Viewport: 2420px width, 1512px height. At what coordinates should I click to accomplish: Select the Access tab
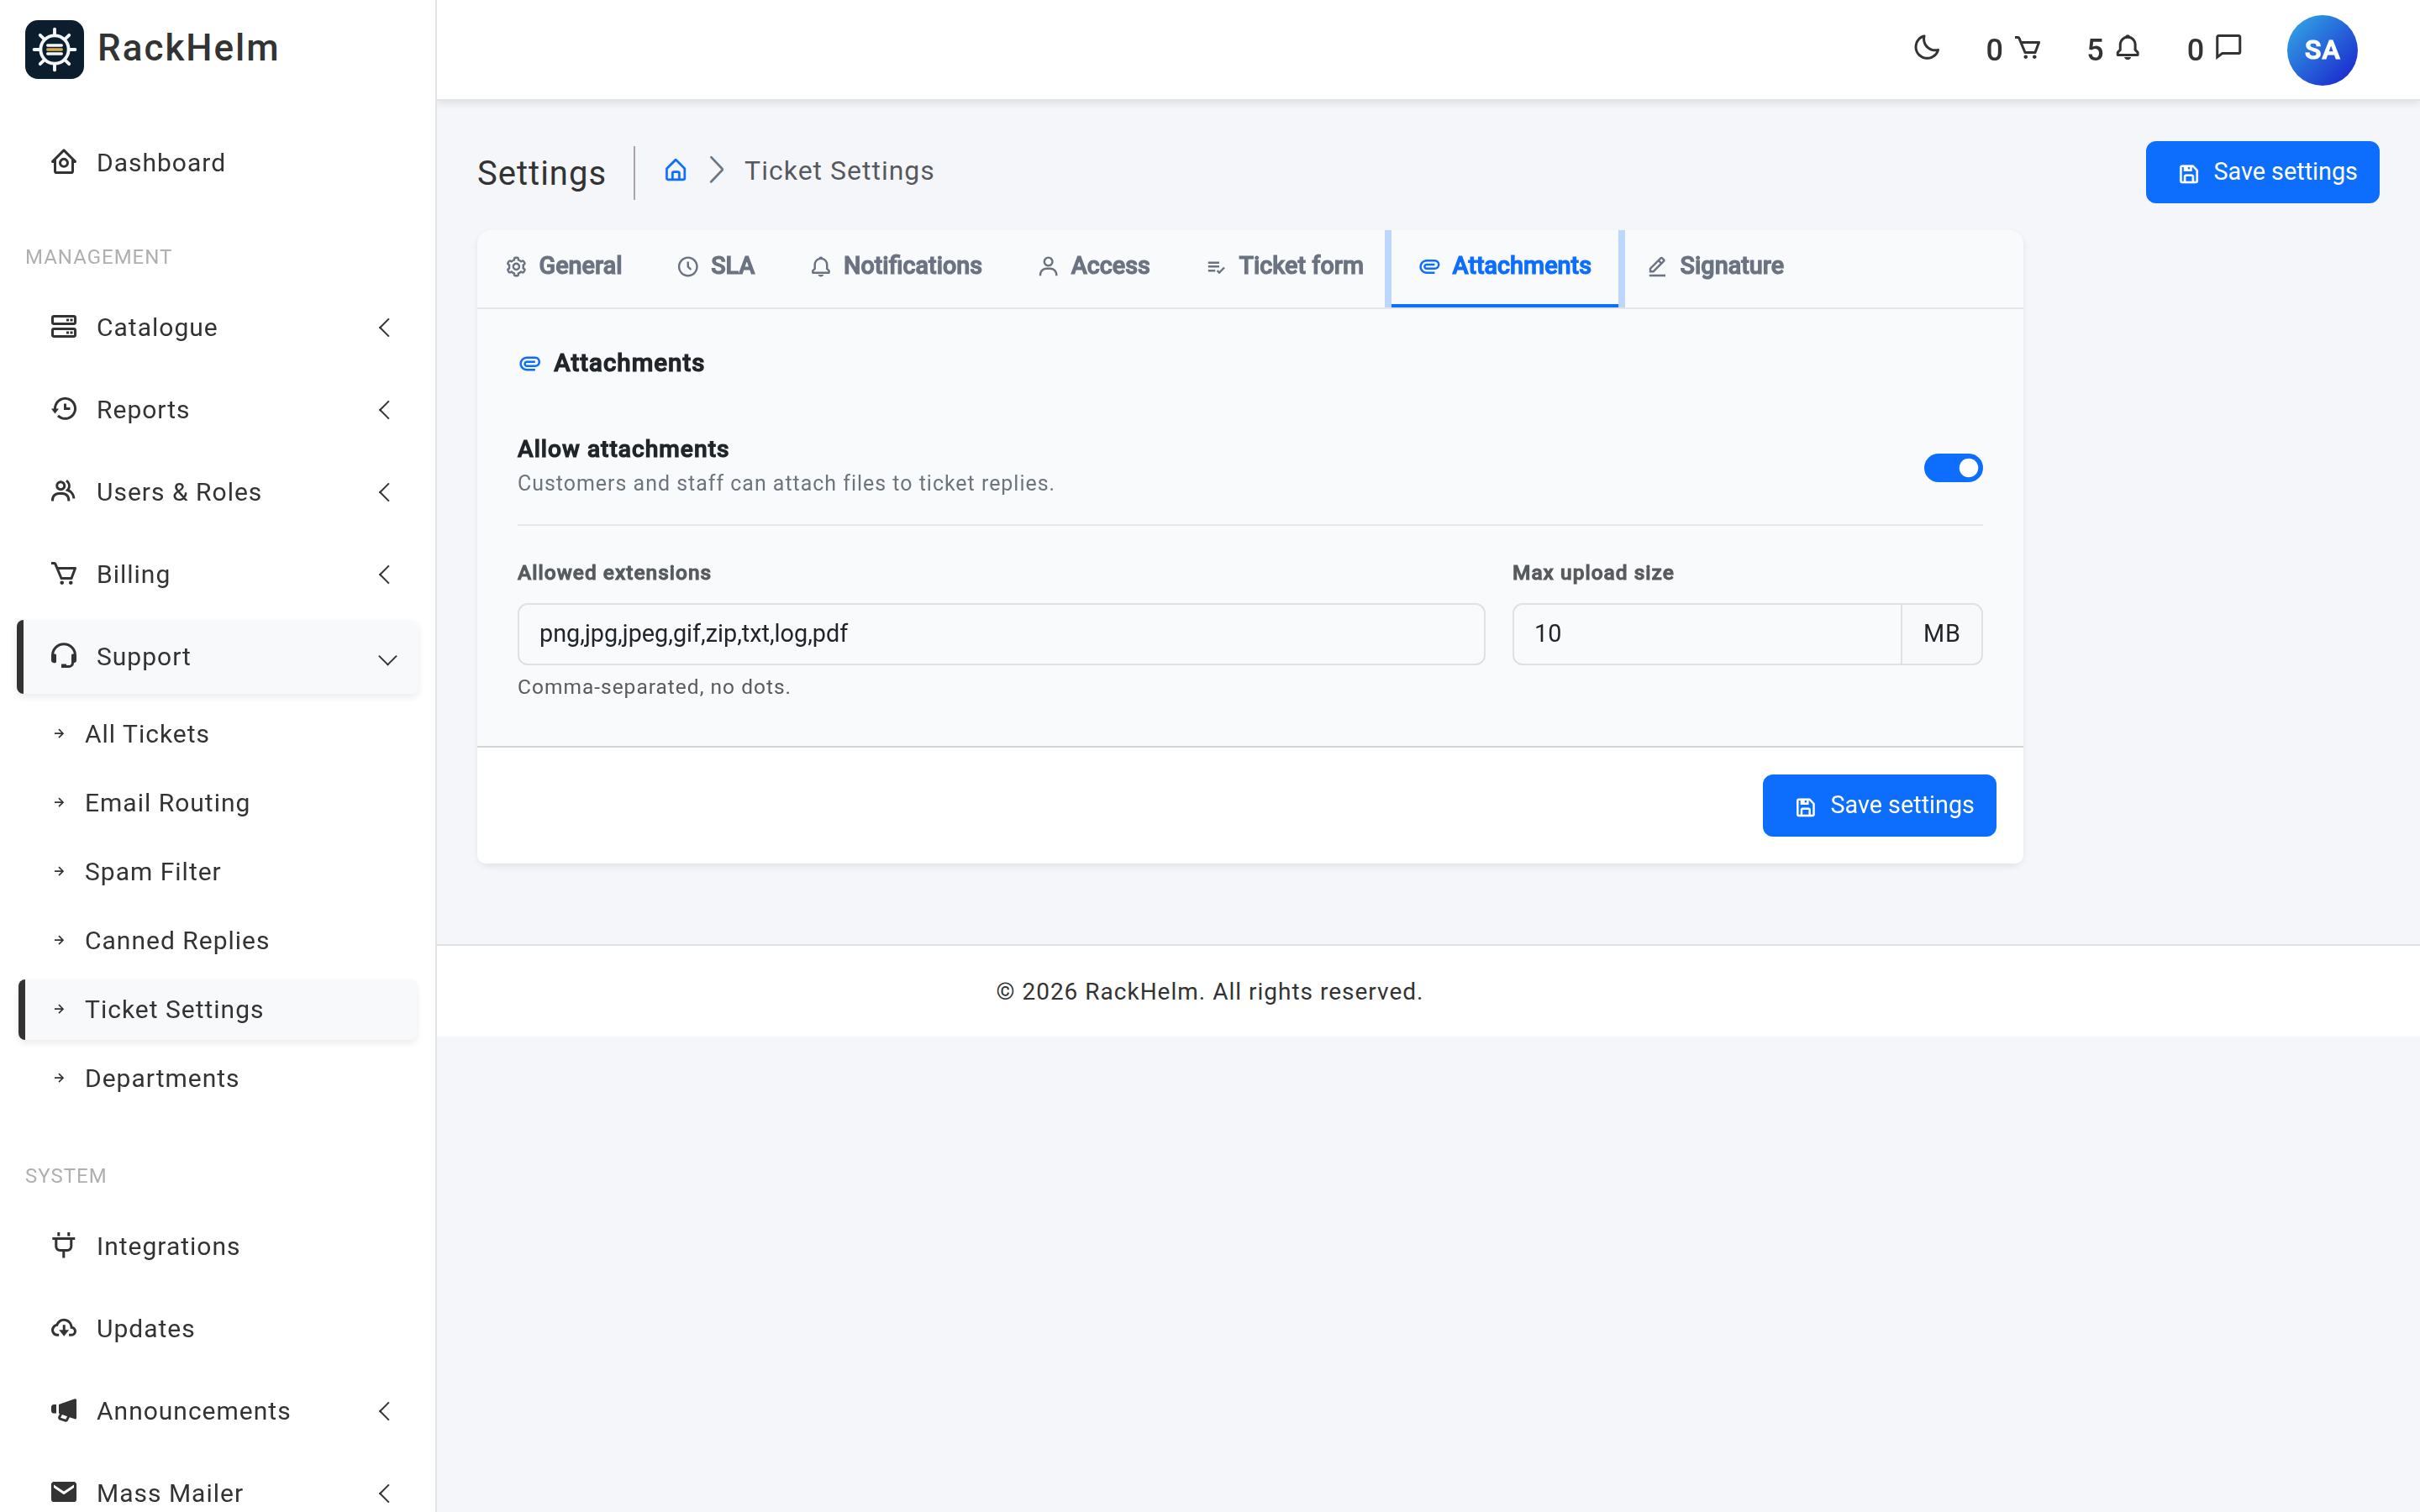click(x=1094, y=266)
